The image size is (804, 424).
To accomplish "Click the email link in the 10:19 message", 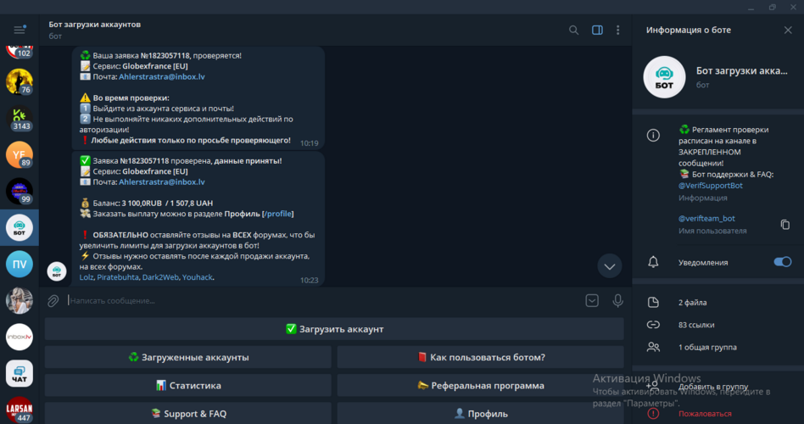I will tap(162, 77).
